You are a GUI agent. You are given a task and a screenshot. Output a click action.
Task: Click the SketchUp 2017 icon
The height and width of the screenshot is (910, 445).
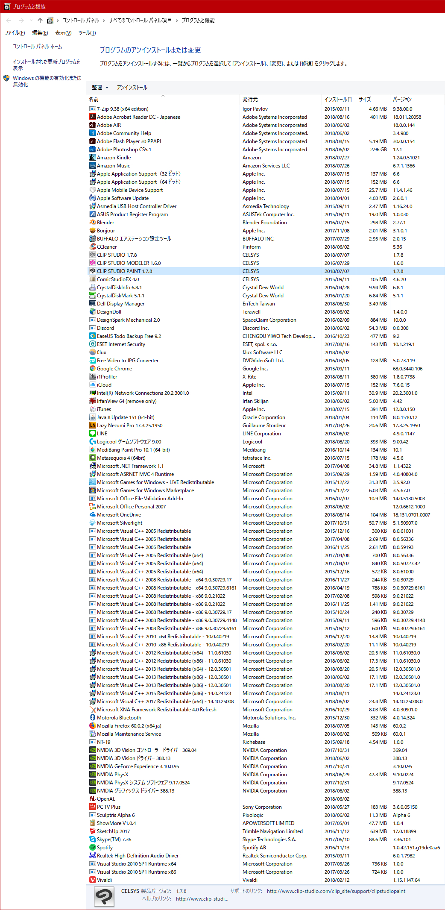92,831
